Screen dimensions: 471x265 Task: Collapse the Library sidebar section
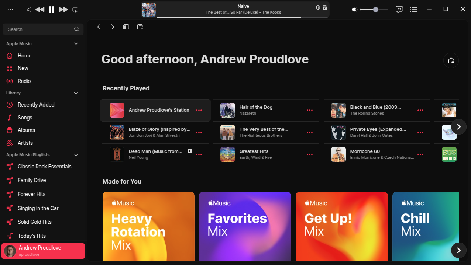pyautogui.click(x=76, y=93)
